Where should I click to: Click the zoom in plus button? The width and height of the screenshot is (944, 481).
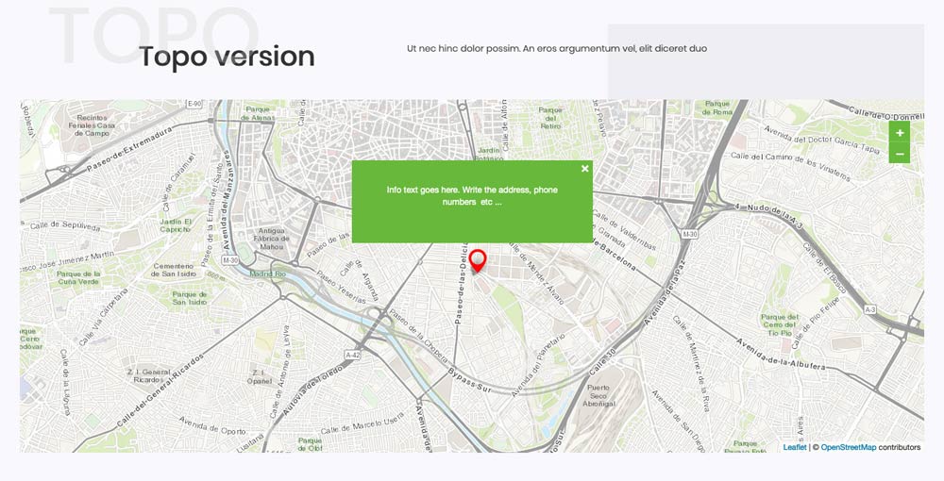point(899,133)
